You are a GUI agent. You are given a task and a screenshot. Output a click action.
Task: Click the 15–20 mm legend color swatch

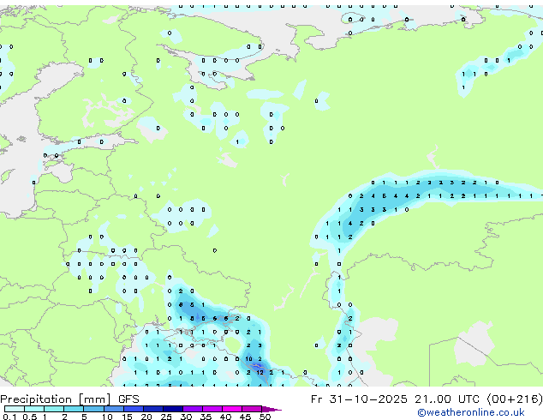click(x=133, y=409)
